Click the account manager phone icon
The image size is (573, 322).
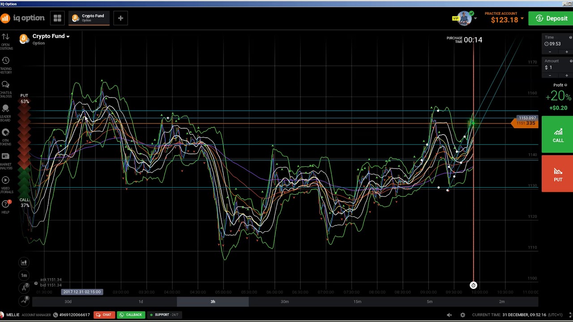coord(56,315)
